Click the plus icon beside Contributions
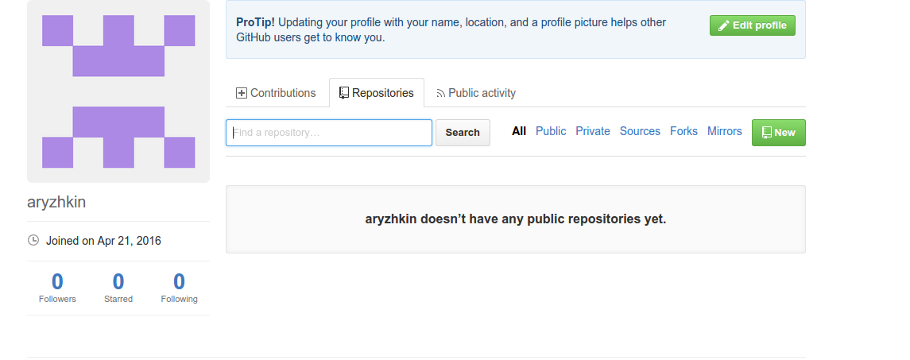910x360 pixels. [x=242, y=93]
